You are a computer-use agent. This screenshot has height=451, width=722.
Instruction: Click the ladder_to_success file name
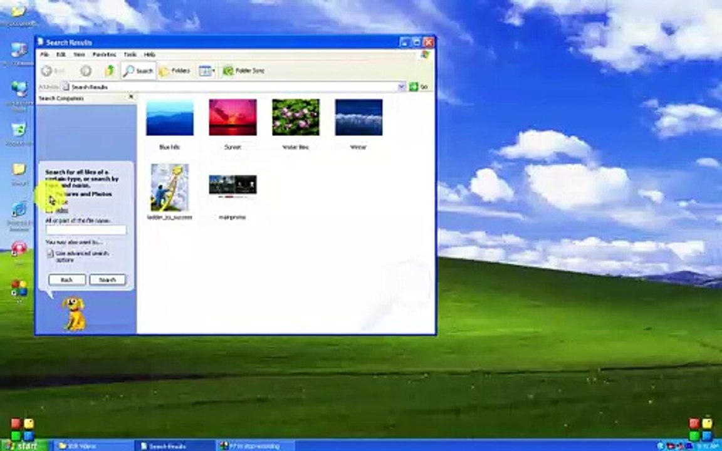tap(169, 217)
